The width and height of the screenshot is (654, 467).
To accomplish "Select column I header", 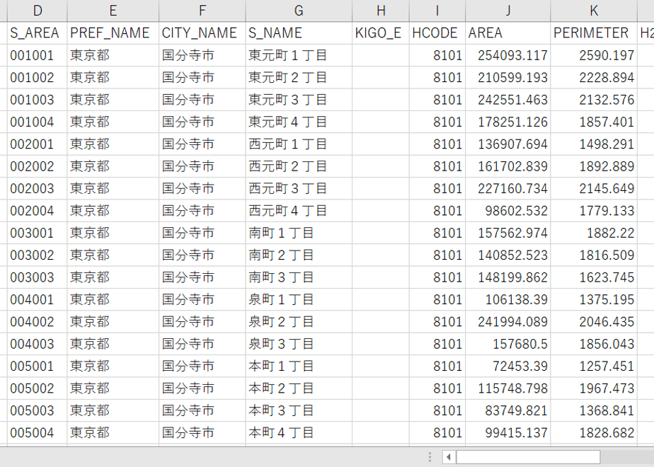I will pos(437,11).
